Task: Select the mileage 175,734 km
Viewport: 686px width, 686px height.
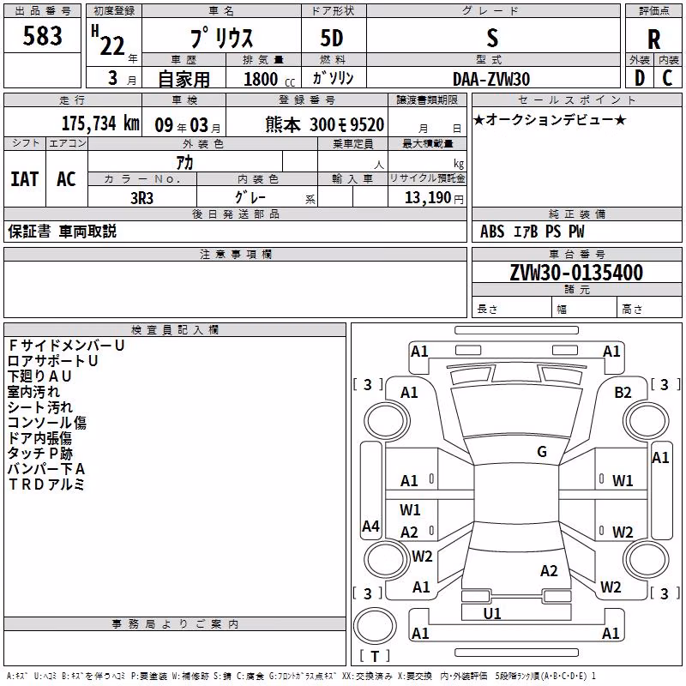Action: [100, 123]
